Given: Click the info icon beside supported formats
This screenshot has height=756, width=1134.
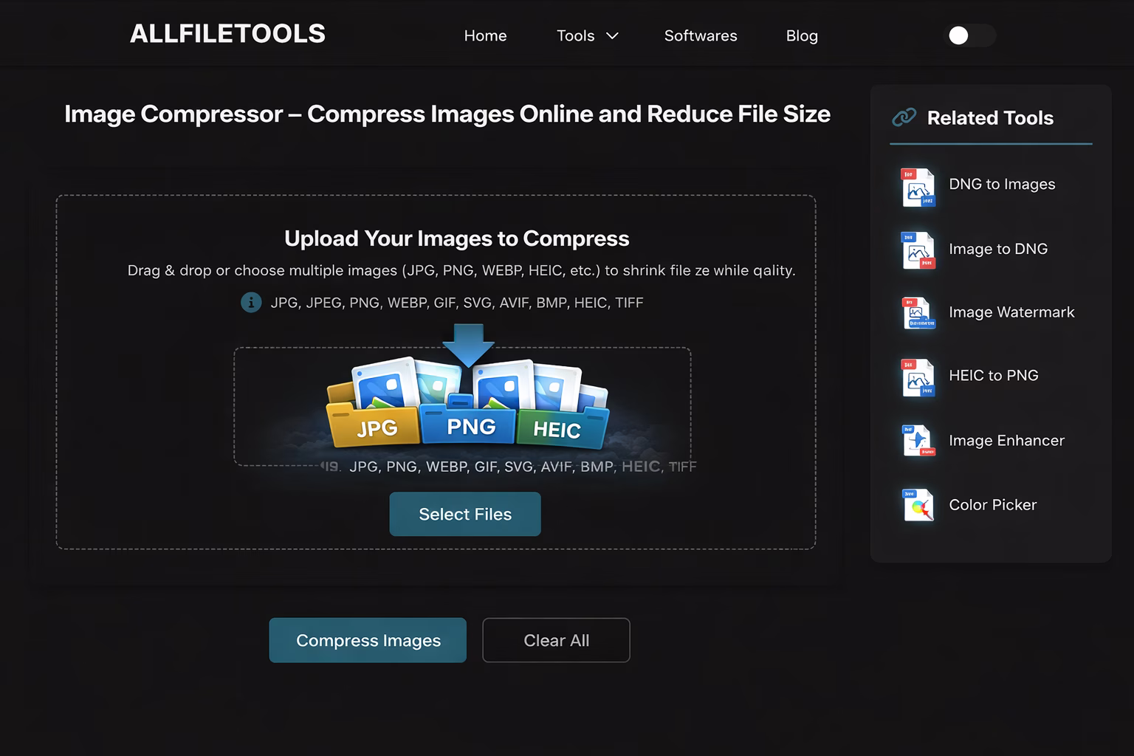Looking at the screenshot, I should [x=250, y=303].
